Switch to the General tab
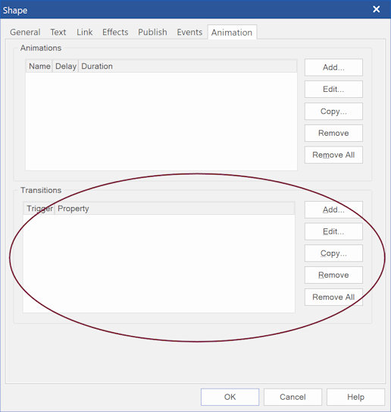 [x=25, y=32]
